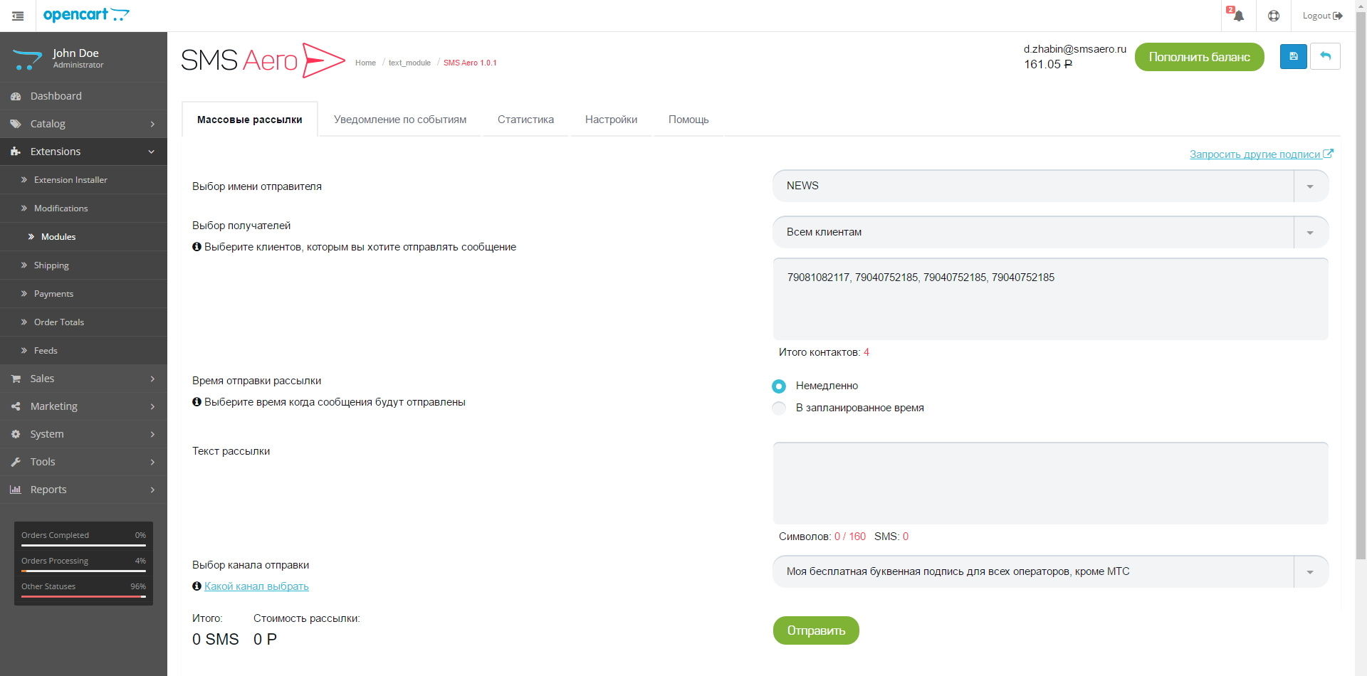
Task: Click the external link icon next to Запросить другие подписи
Action: point(1328,154)
